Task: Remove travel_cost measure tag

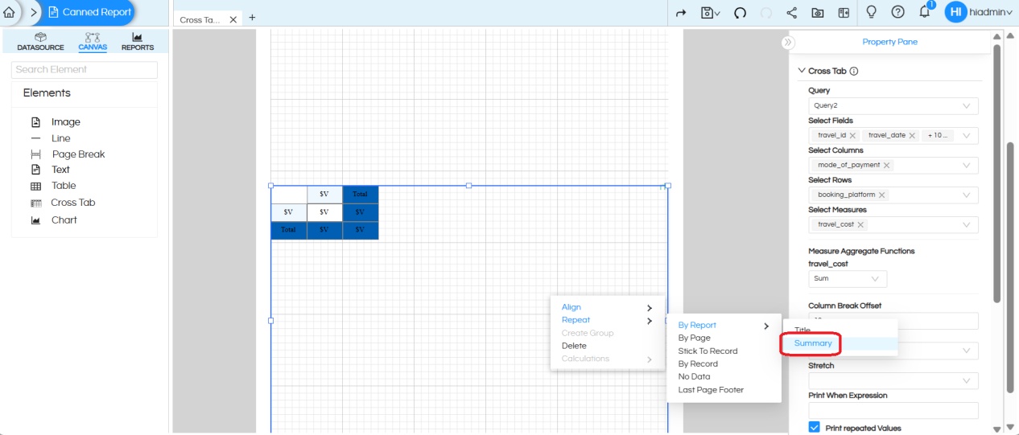Action: tap(860, 225)
